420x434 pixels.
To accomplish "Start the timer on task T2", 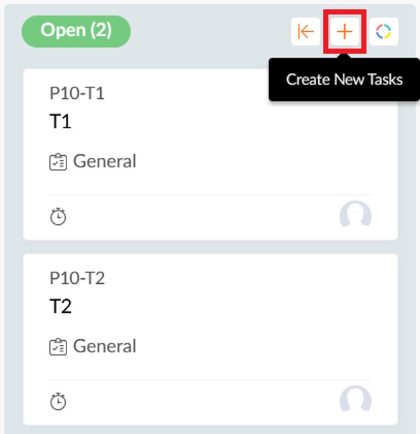I will coord(58,402).
